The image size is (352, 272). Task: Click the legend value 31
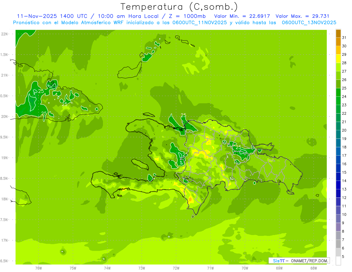(x=344, y=38)
